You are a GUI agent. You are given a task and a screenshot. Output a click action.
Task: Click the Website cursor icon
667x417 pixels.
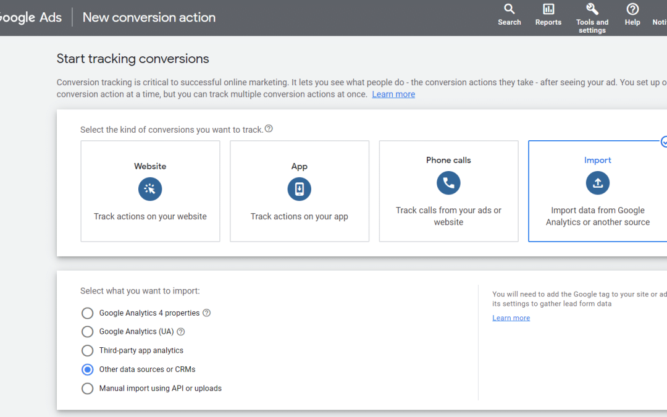point(150,189)
